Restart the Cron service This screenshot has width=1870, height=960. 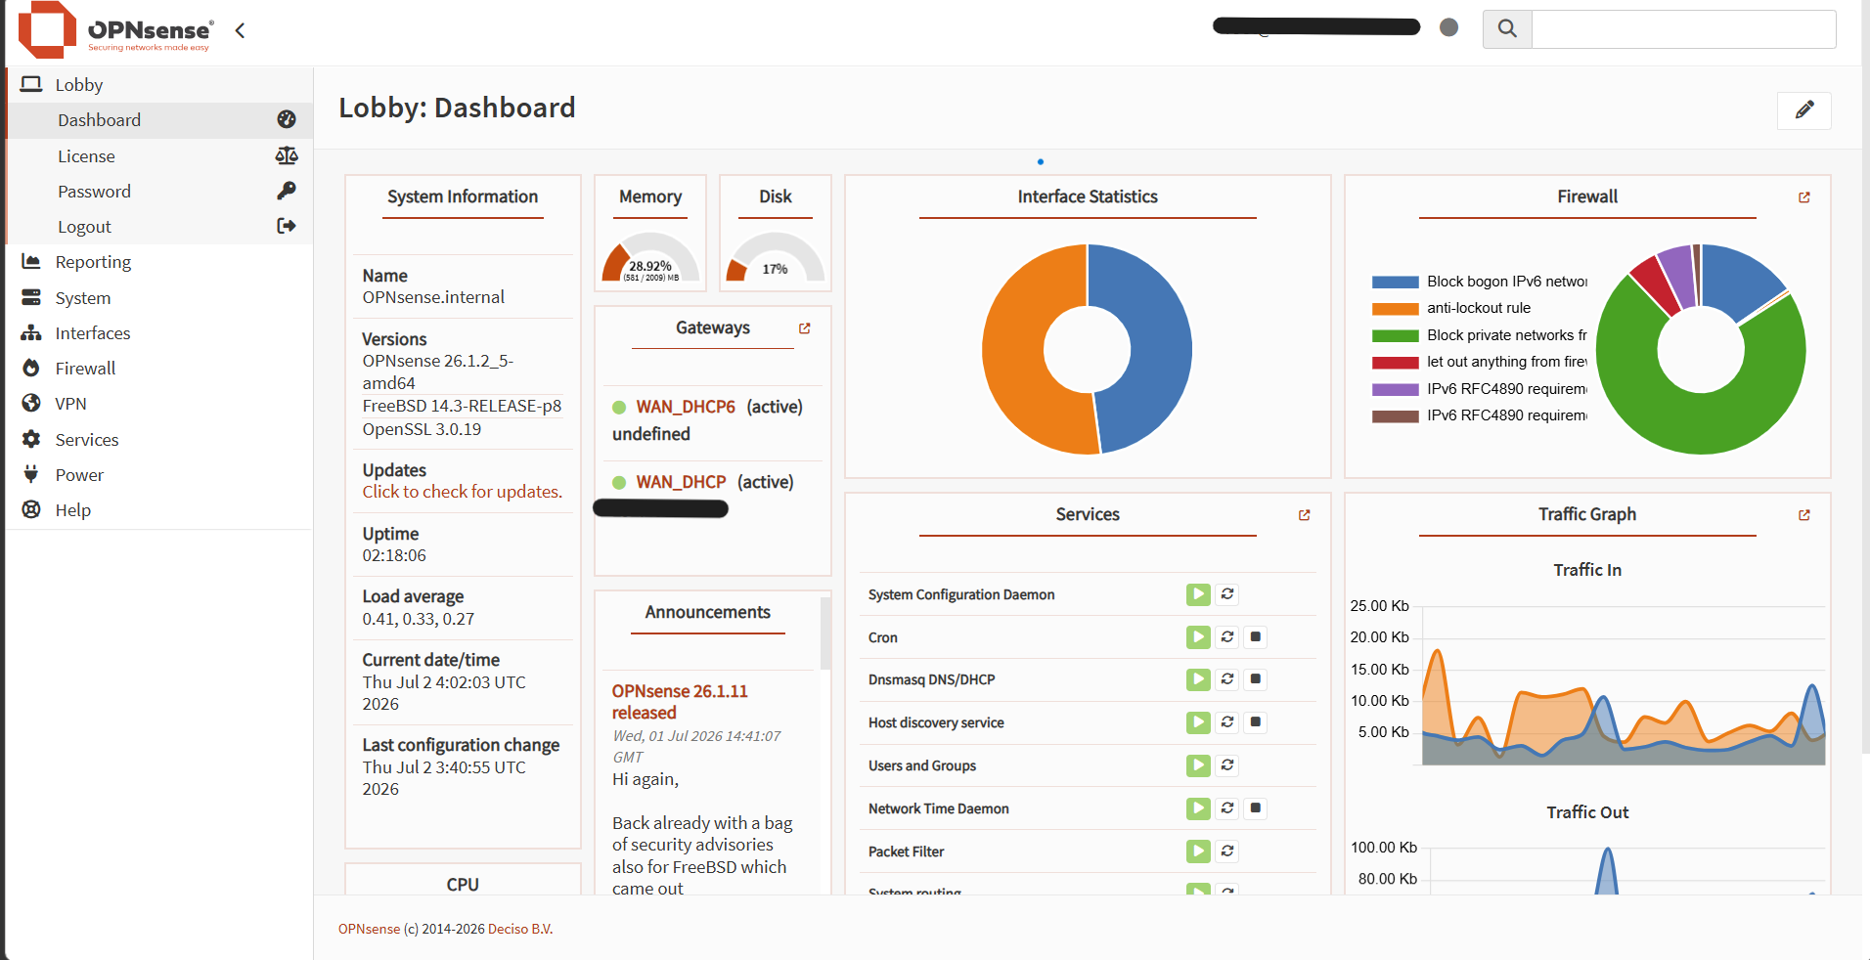(1227, 637)
